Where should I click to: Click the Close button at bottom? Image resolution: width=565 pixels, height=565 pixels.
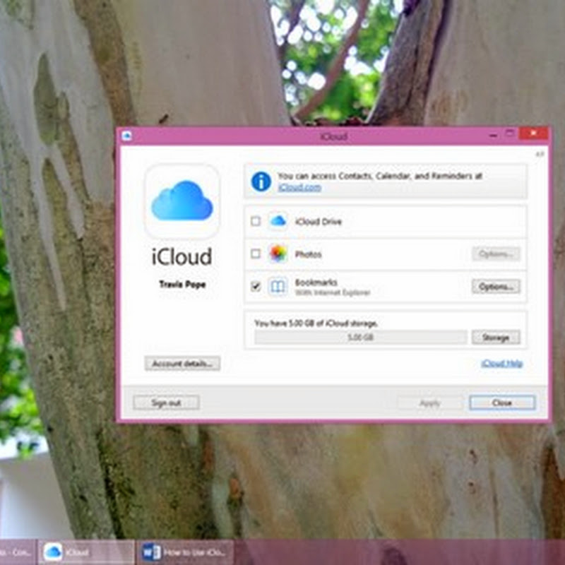502,403
